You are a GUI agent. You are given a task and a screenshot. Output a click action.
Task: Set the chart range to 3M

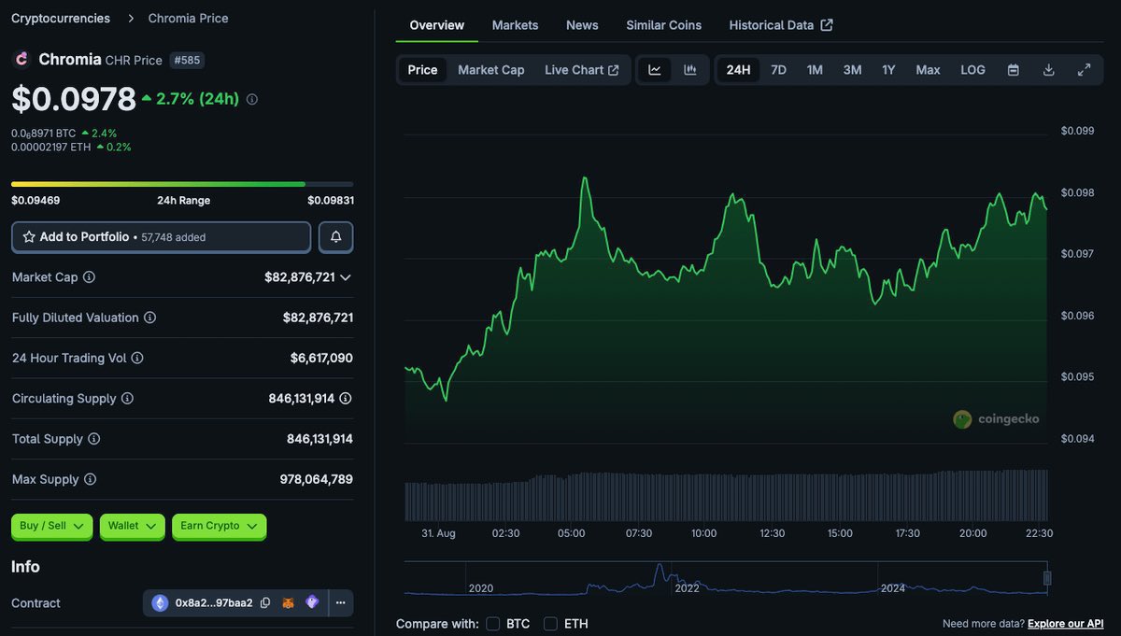(x=852, y=70)
